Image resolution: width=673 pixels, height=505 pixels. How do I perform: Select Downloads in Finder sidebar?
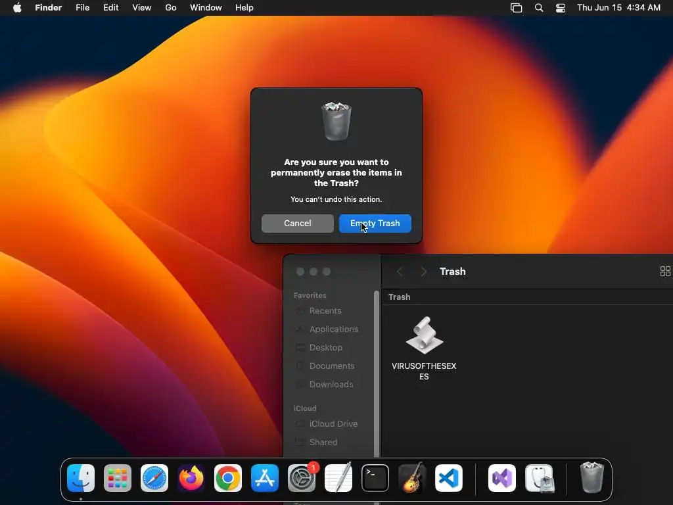click(331, 384)
